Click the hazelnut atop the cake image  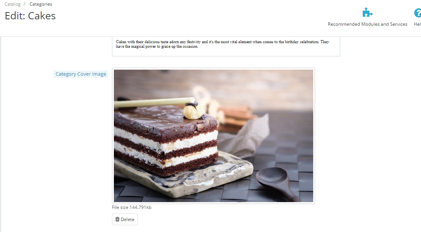[x=193, y=112]
